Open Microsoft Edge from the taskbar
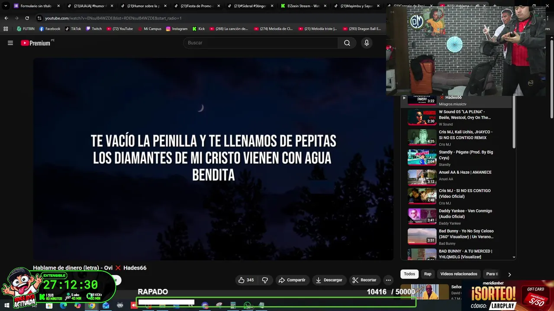 click(x=63, y=306)
